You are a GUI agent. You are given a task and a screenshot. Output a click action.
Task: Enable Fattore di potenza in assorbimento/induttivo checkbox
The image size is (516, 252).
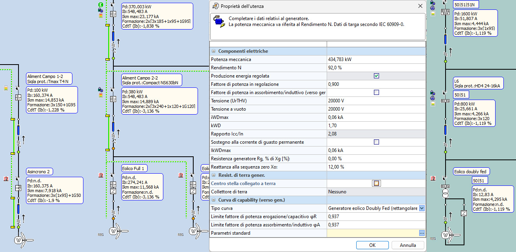(x=376, y=93)
